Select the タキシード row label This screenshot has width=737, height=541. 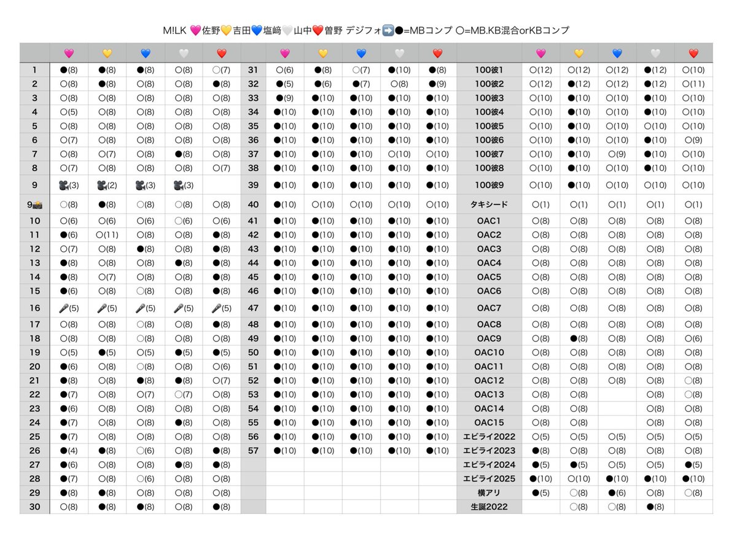tap(489, 204)
